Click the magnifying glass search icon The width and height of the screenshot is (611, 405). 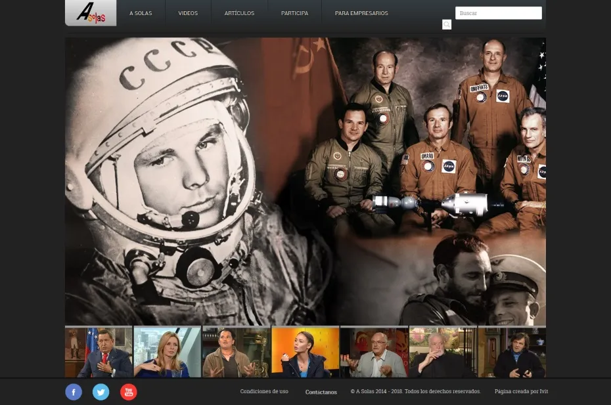click(447, 25)
